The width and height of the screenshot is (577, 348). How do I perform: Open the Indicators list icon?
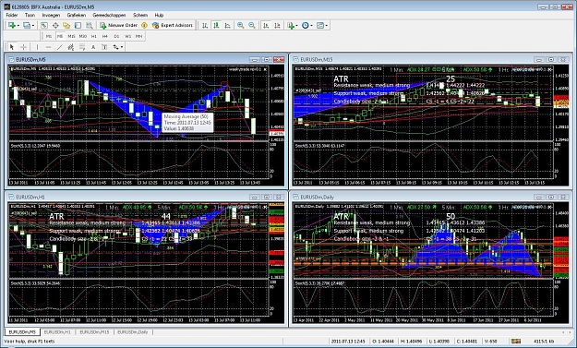291,25
